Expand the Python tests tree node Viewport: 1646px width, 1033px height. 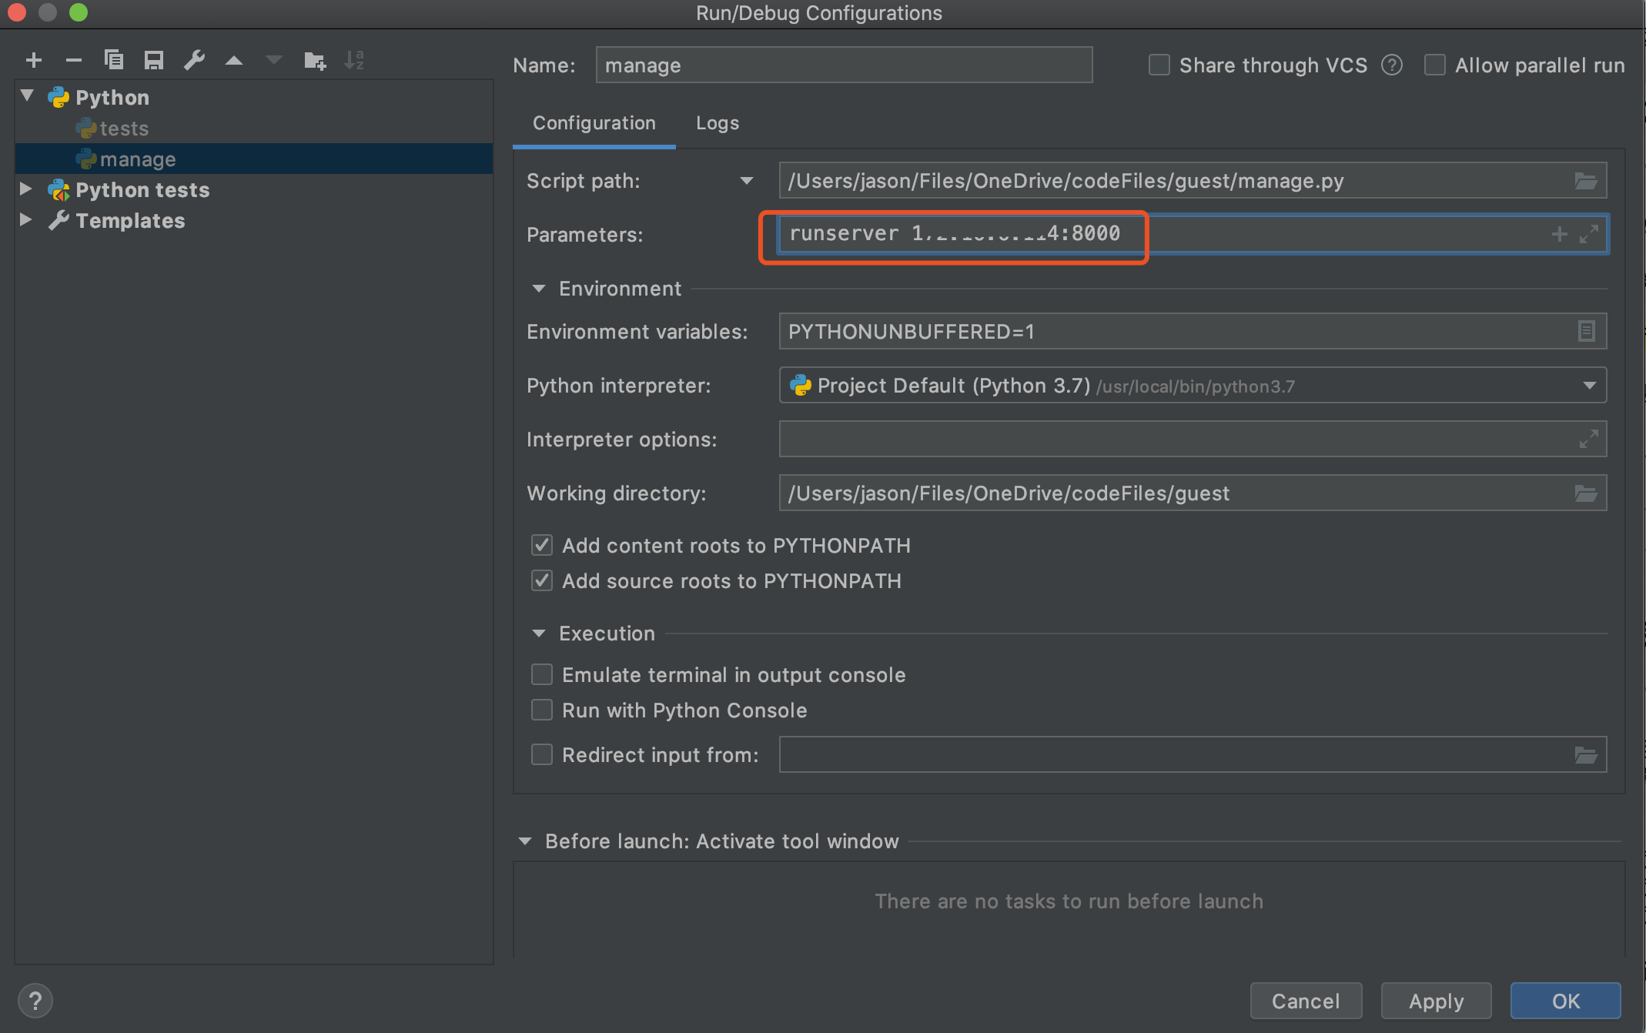pos(26,189)
